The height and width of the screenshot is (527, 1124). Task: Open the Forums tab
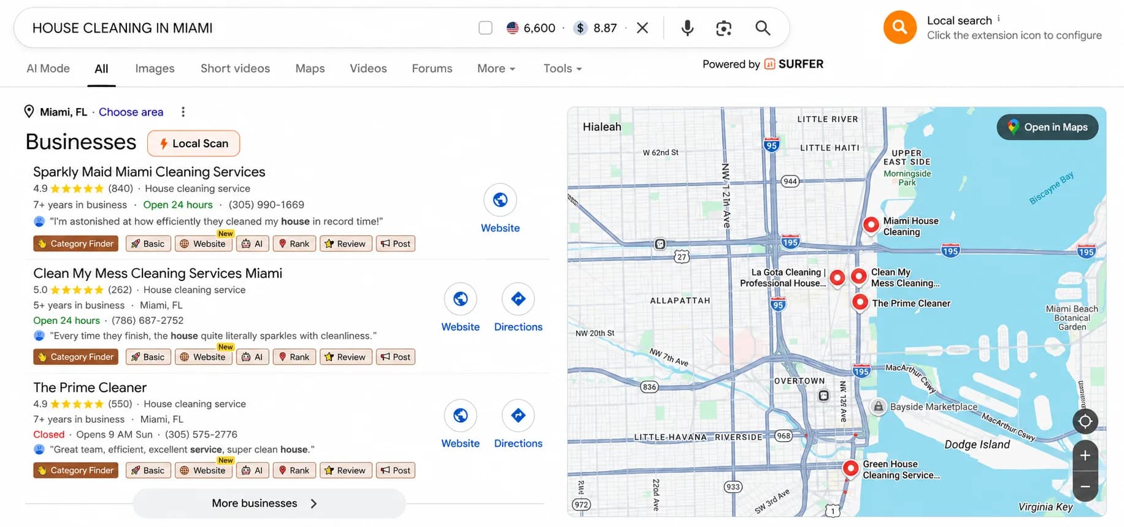pyautogui.click(x=432, y=68)
